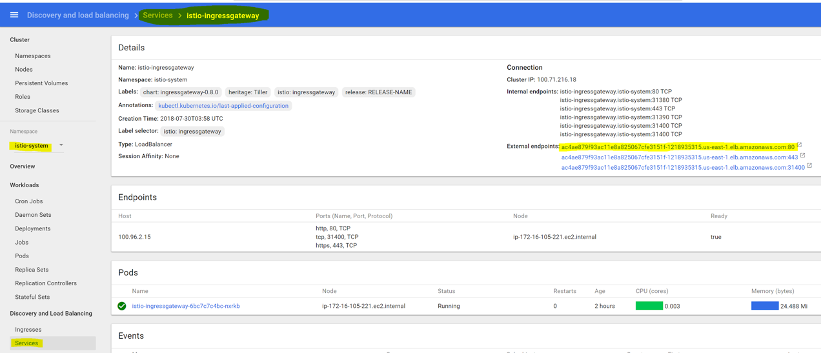This screenshot has width=821, height=353.
Task: Click the green running status check icon
Action: (x=122, y=306)
